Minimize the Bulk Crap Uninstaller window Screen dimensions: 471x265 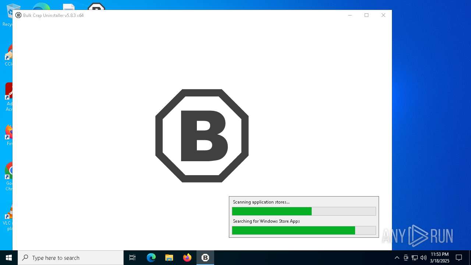[x=350, y=15]
